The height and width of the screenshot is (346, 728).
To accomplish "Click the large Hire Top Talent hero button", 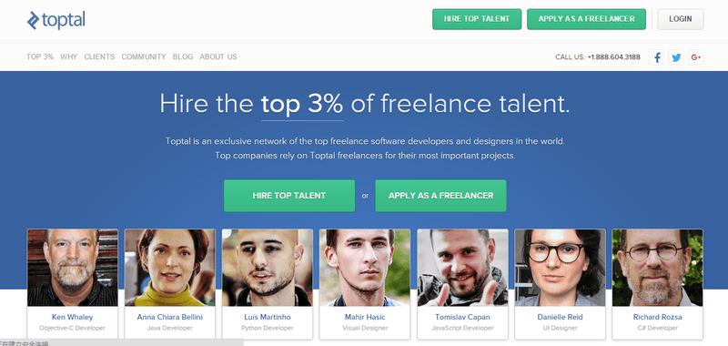I will (289, 196).
